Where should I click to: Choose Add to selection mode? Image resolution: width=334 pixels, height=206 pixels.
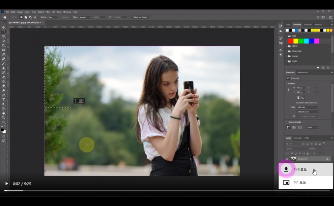(x=26, y=17)
